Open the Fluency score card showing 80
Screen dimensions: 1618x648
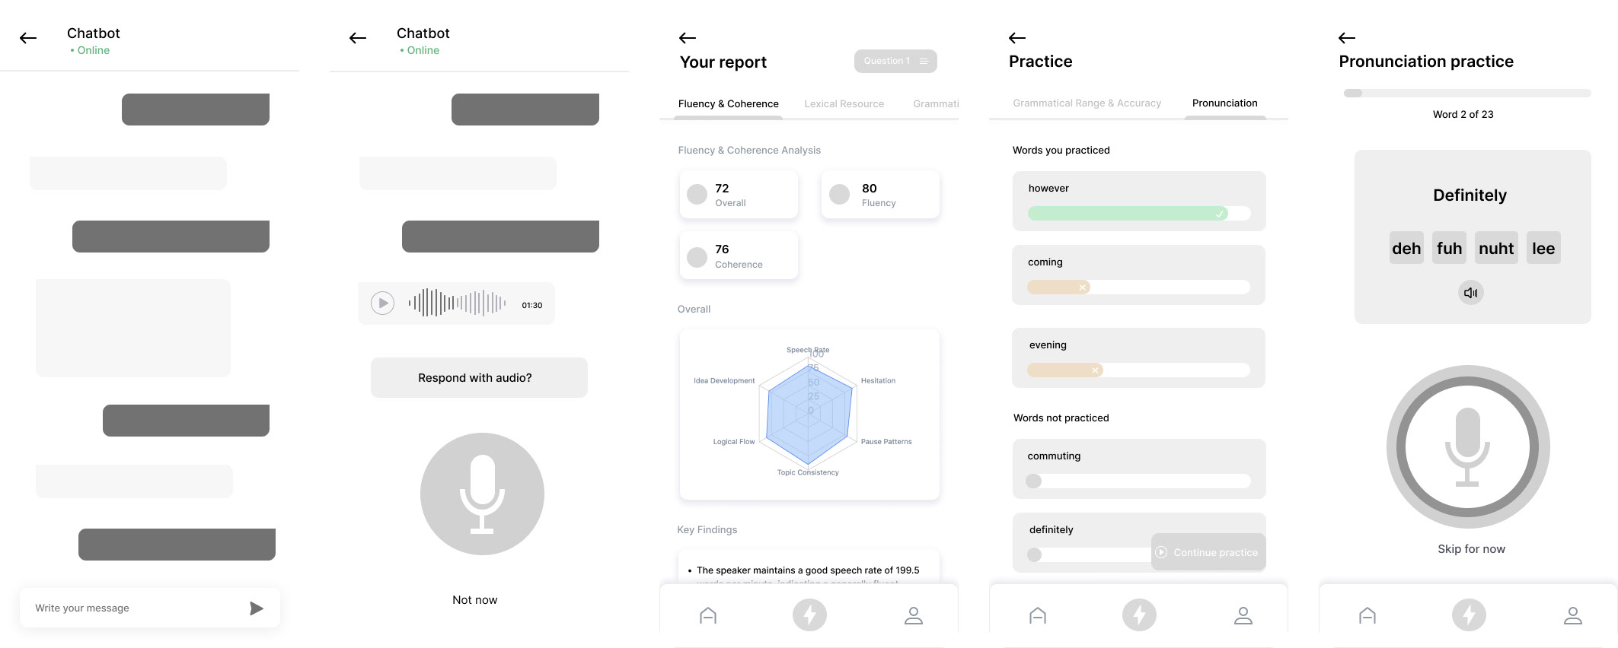pos(880,195)
